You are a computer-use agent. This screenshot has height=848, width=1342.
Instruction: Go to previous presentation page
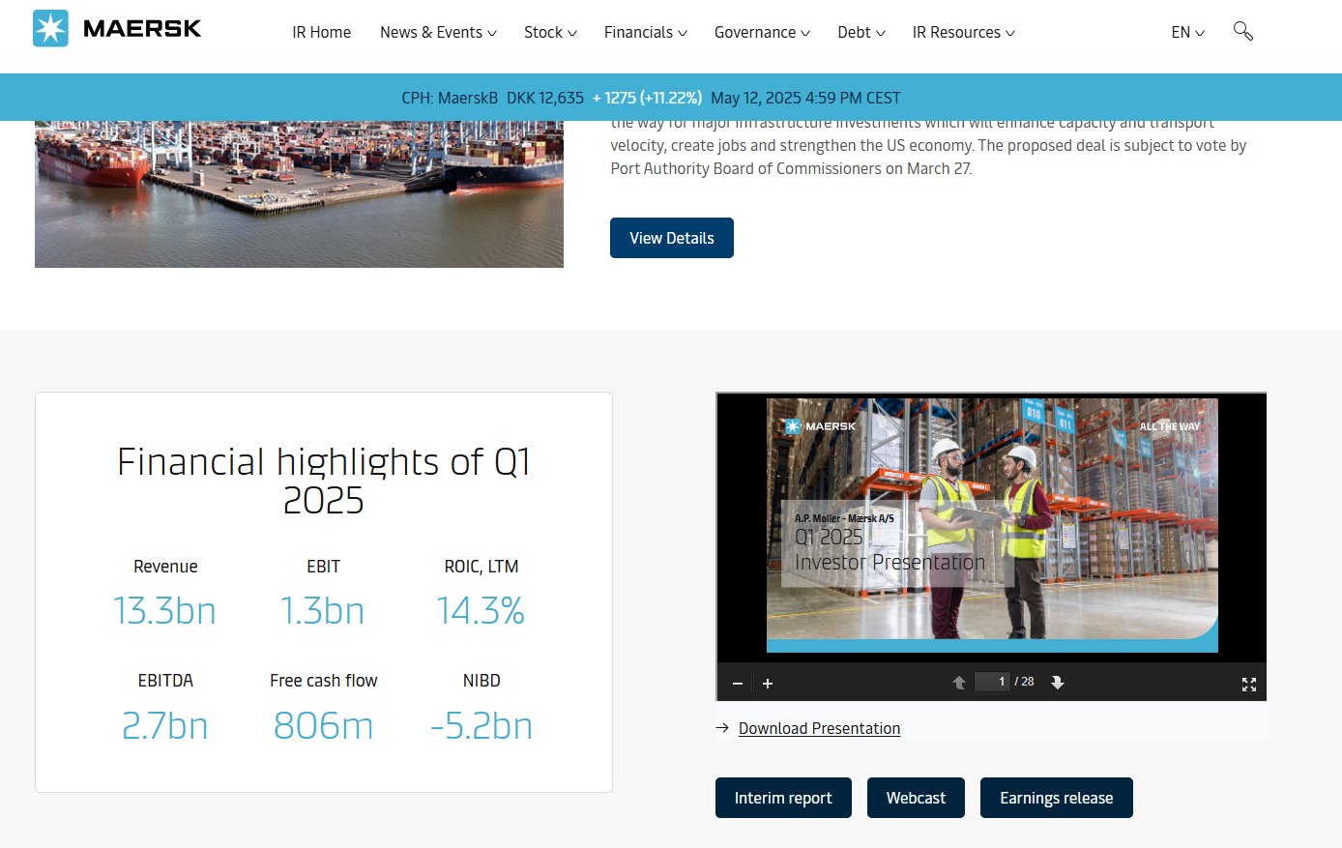coord(959,683)
